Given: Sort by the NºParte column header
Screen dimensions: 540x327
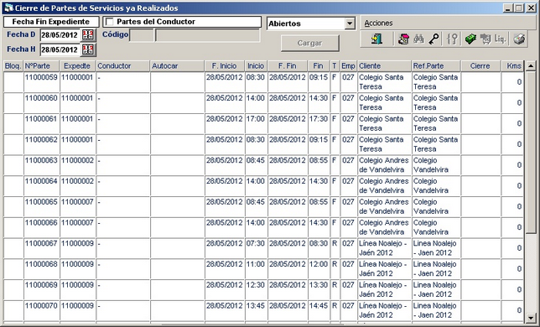Looking at the screenshot, I should point(42,66).
